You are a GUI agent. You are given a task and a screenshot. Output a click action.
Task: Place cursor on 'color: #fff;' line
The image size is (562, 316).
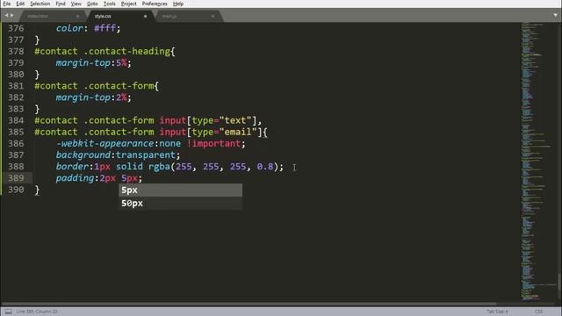pos(88,28)
